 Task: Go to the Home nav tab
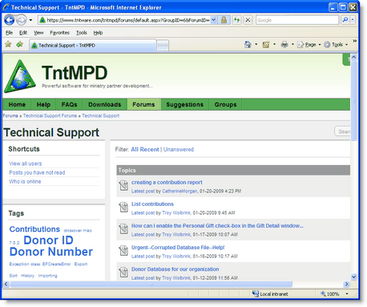[17, 104]
